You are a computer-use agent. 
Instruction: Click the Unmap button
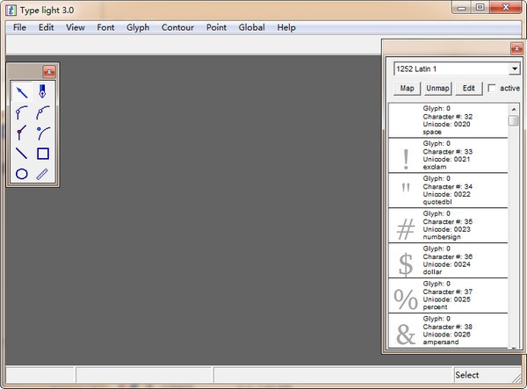[437, 89]
